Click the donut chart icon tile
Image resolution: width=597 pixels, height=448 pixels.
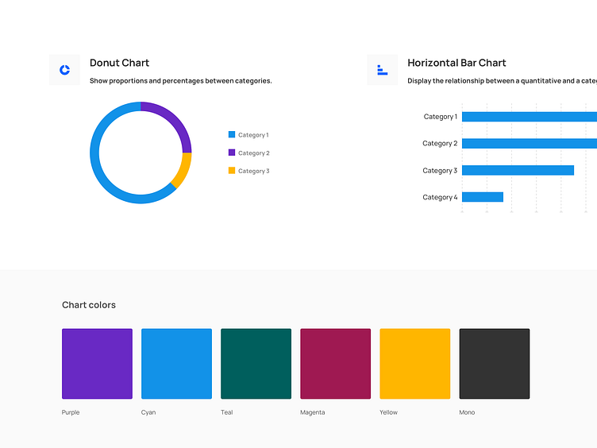64,70
